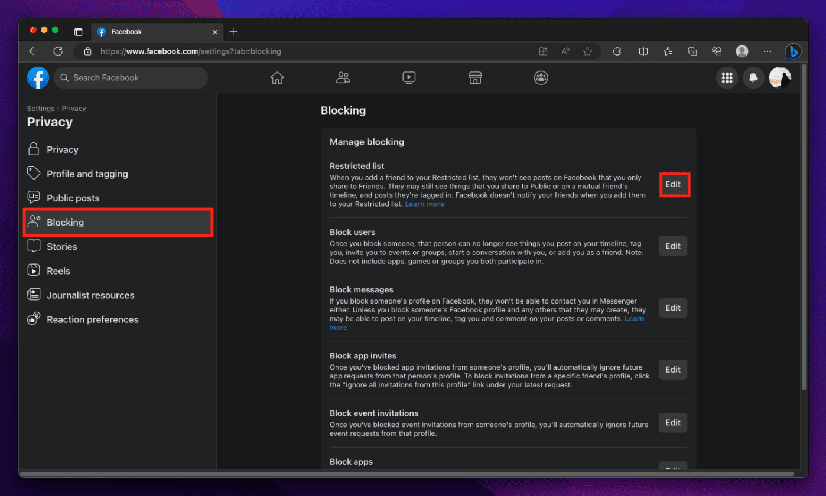Open the account profile picture menu
The height and width of the screenshot is (496, 826).
780,78
